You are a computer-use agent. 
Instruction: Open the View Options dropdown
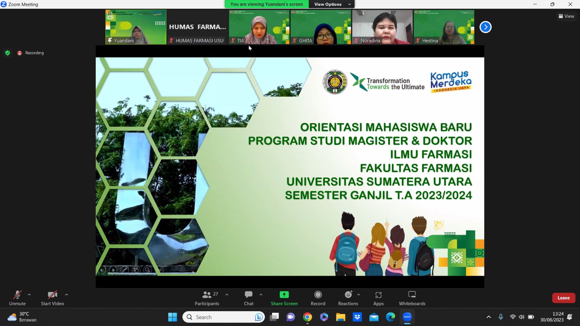coord(332,4)
